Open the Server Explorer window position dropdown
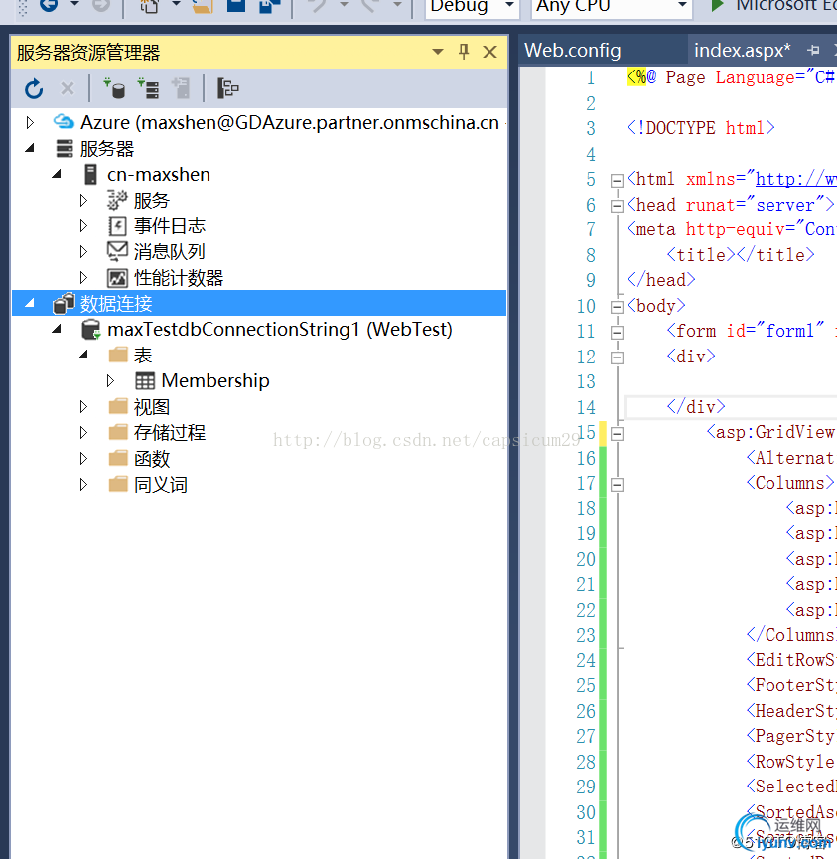This screenshot has width=837, height=859. click(437, 52)
